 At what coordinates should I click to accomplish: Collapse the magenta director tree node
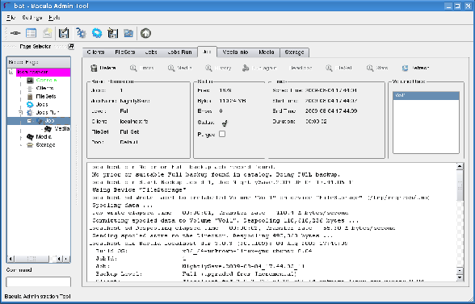coord(11,72)
